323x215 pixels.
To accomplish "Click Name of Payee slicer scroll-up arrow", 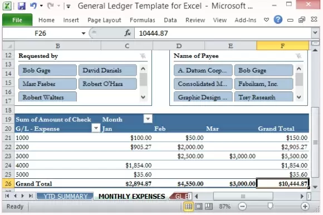I will point(299,69).
